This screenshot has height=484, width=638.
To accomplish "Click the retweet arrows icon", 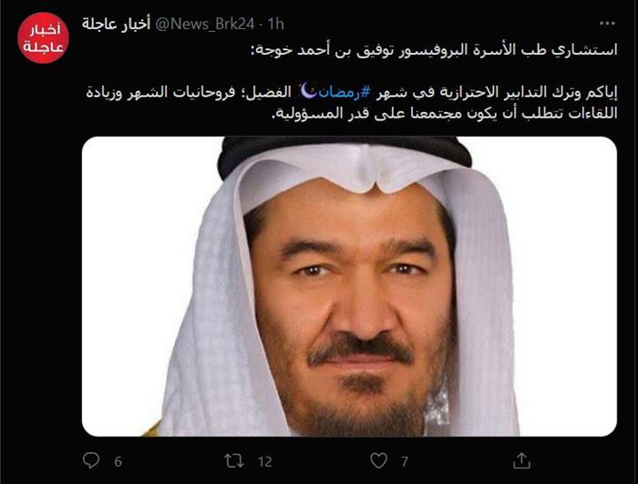I will (234, 461).
